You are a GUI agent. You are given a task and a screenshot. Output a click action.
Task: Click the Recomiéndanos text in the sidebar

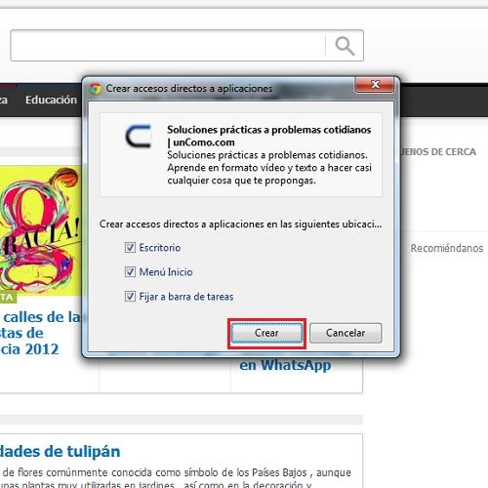447,248
